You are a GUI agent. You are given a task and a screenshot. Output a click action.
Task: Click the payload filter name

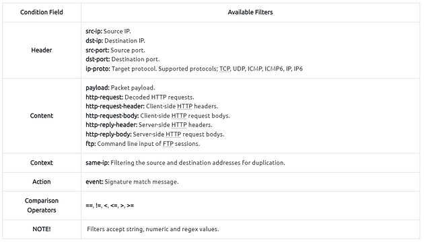point(98,88)
